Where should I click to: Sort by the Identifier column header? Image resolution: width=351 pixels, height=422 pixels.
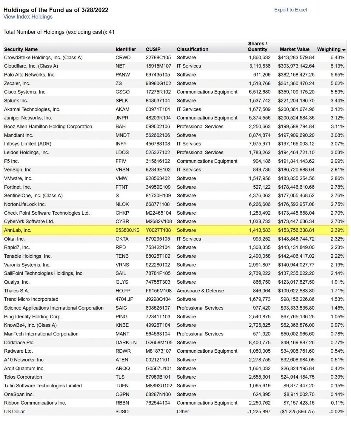(x=125, y=49)
